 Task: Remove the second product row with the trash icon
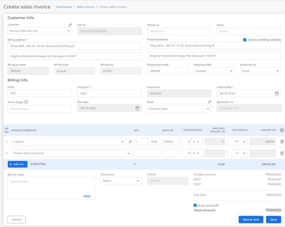(x=282, y=153)
